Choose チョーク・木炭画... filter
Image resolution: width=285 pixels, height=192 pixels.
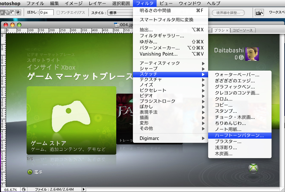(x=240, y=117)
